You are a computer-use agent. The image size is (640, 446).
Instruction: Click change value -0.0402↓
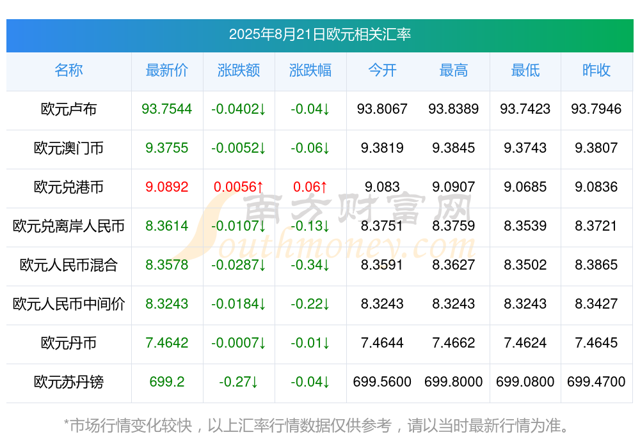(x=238, y=109)
